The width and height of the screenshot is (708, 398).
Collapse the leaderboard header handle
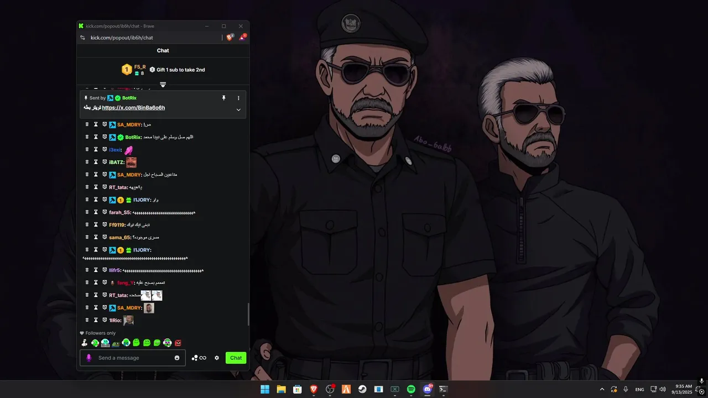163,85
